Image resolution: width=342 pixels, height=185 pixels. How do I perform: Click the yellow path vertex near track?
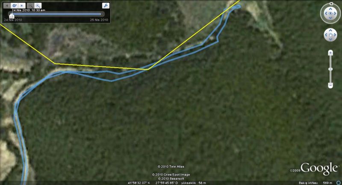tap(148, 69)
